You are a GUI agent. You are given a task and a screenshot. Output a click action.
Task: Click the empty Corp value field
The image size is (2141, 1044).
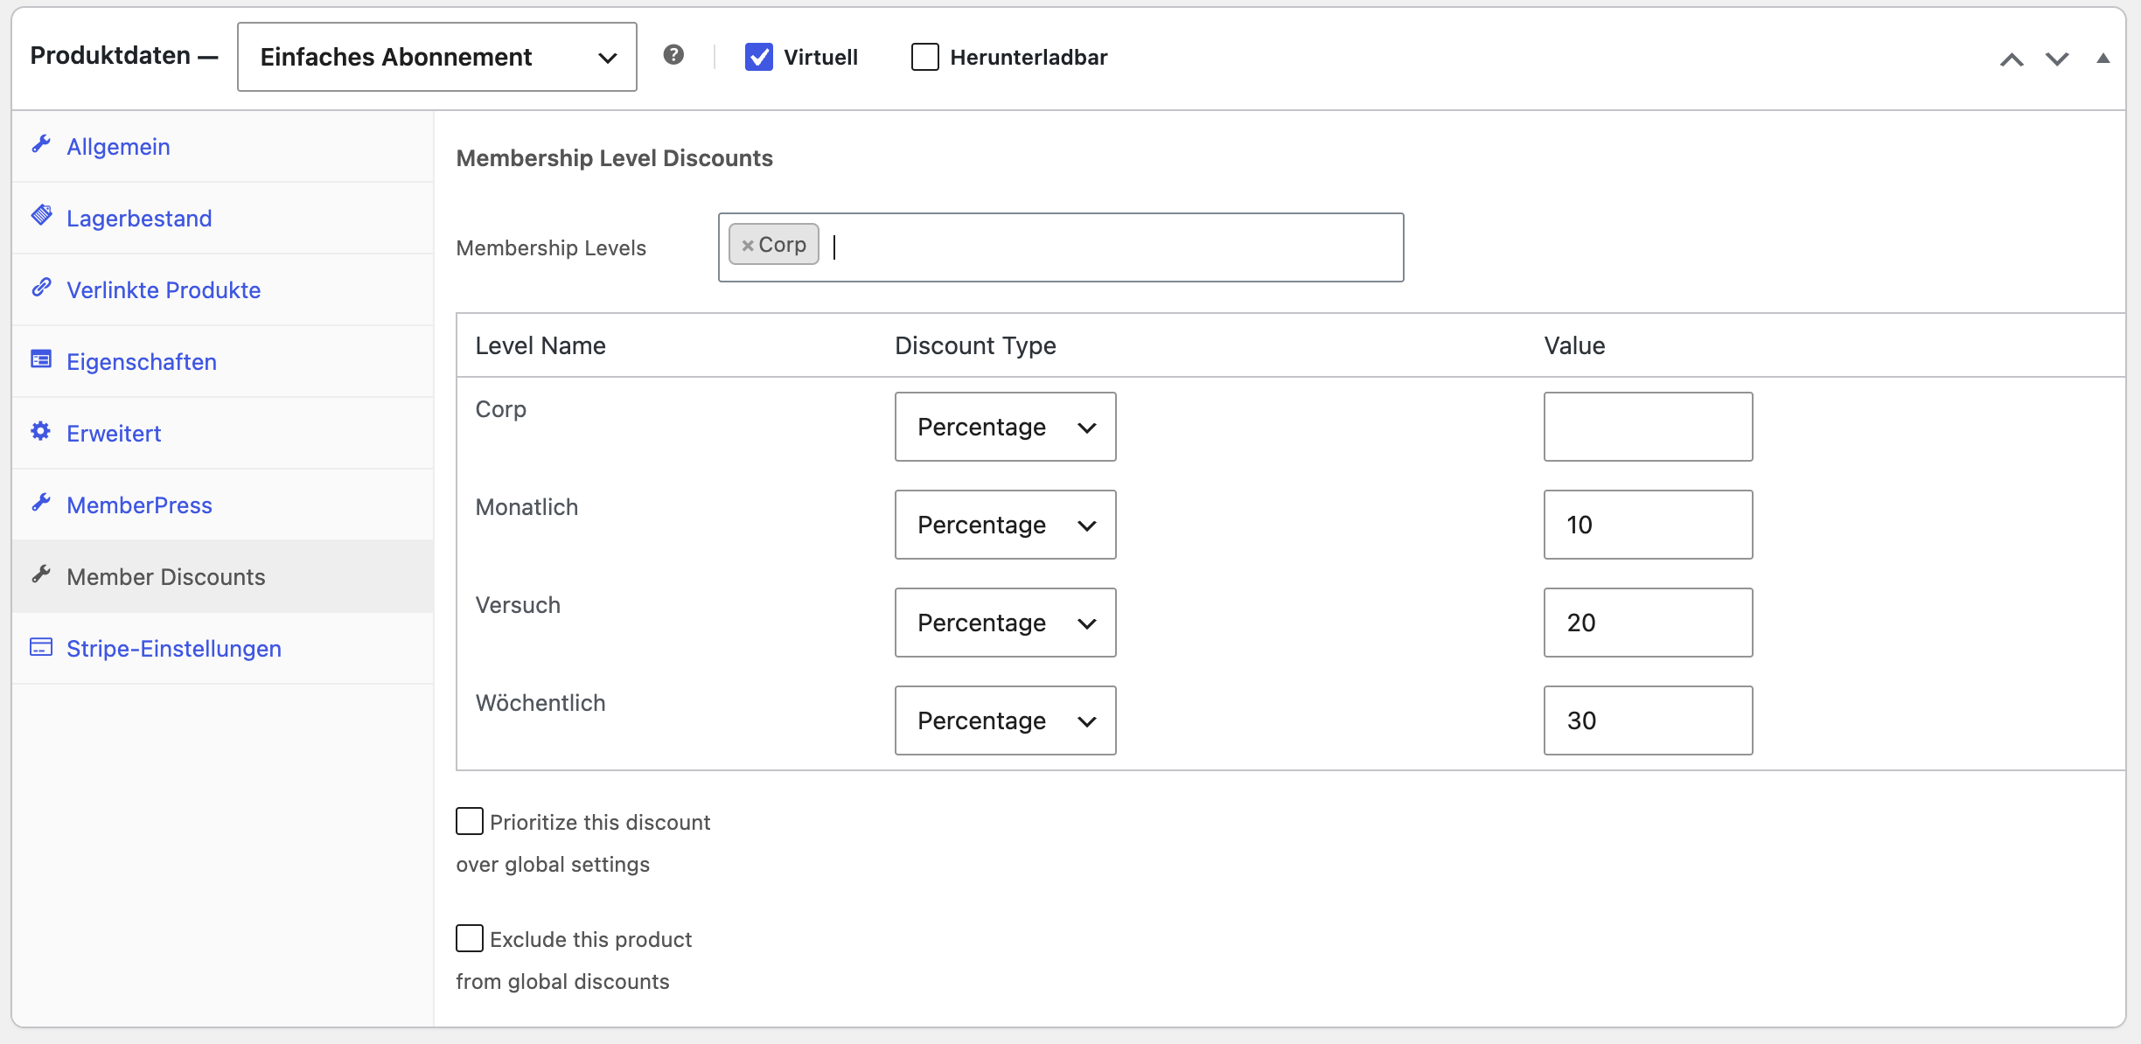tap(1649, 427)
